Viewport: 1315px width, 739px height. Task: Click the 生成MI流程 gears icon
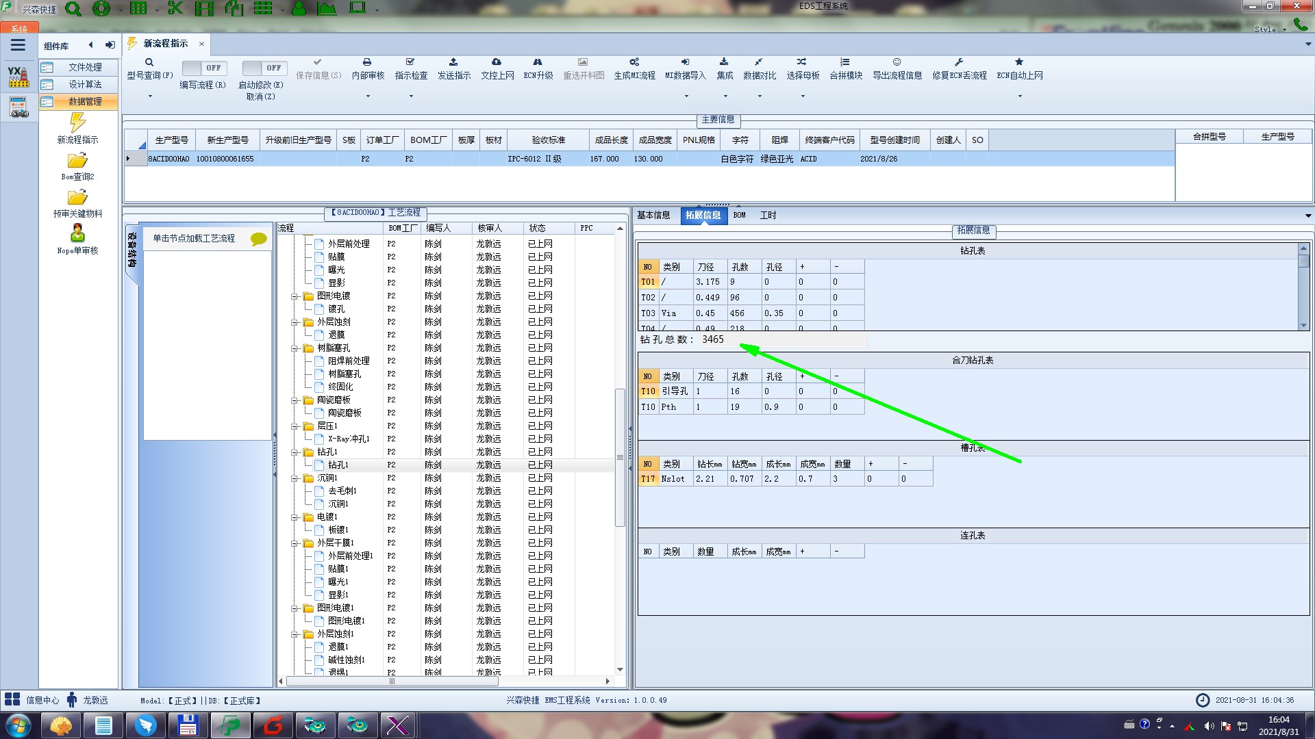coord(634,62)
